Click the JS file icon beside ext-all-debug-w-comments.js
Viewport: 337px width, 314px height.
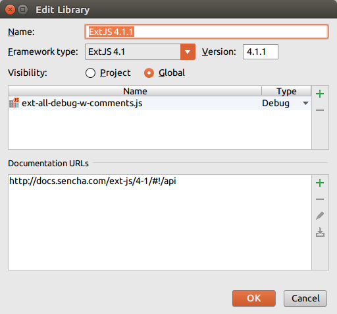(14, 103)
